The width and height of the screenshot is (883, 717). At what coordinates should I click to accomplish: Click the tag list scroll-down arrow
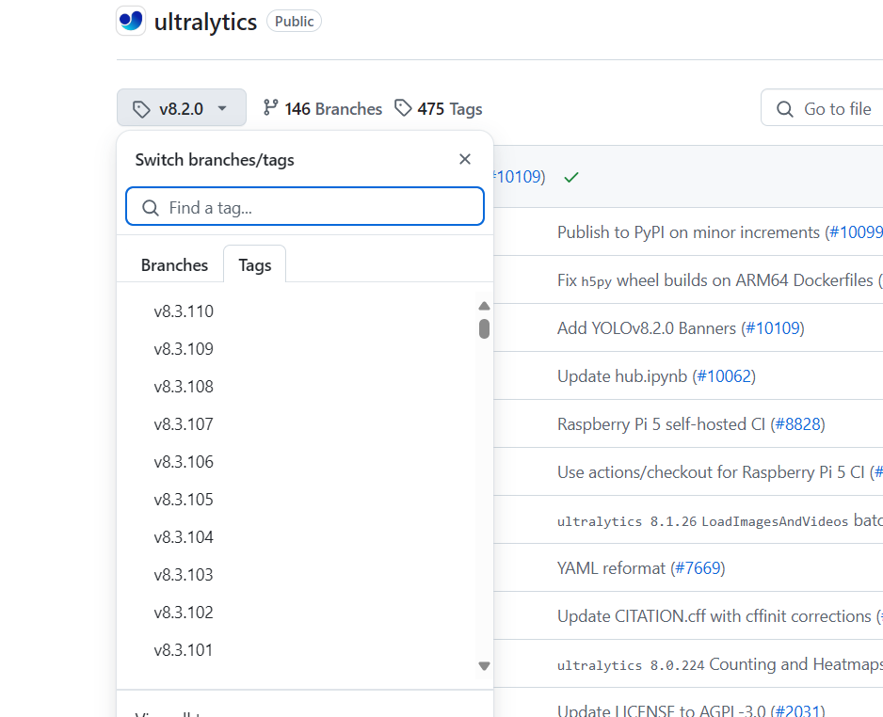click(x=484, y=666)
